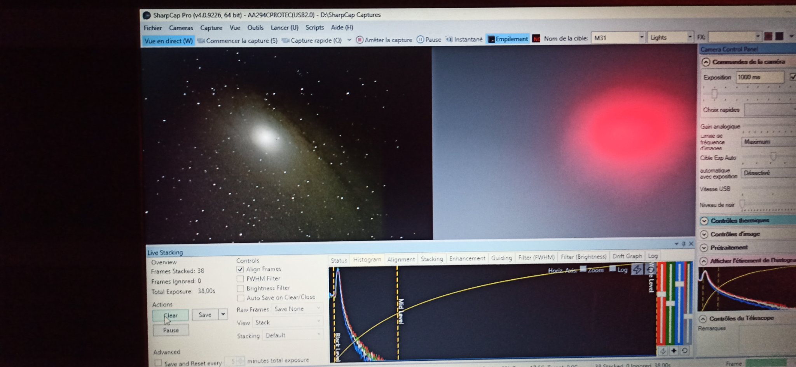Screen dimensions: 796x367
Task: Expand Contrôles d'image section
Action: point(704,234)
